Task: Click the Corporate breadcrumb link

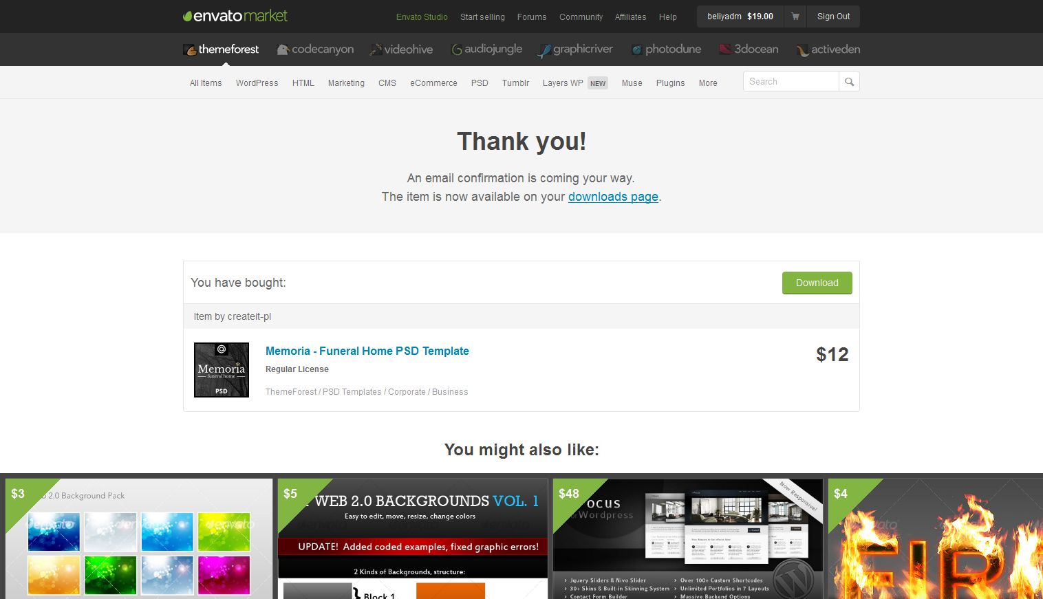Action: pos(407,392)
